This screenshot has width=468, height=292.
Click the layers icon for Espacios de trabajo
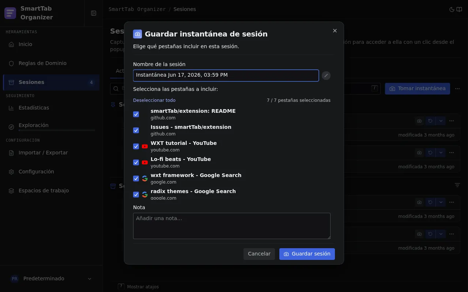11,191
